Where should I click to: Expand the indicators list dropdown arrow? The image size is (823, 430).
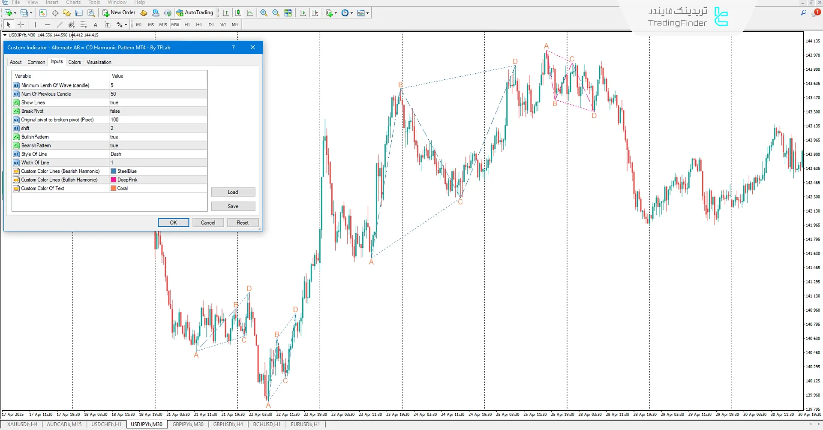(x=336, y=13)
